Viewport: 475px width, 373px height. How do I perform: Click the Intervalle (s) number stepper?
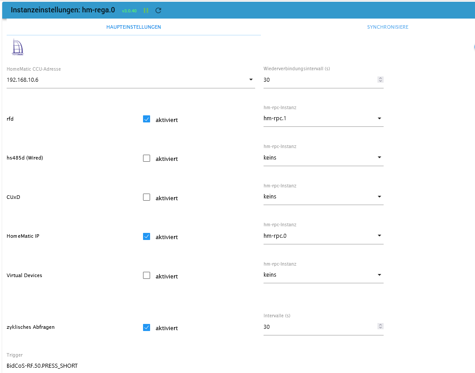tap(381, 327)
